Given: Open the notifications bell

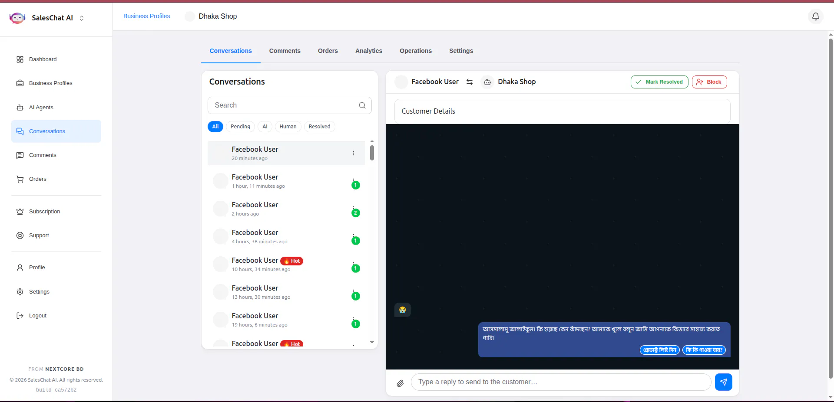Looking at the screenshot, I should (816, 16).
